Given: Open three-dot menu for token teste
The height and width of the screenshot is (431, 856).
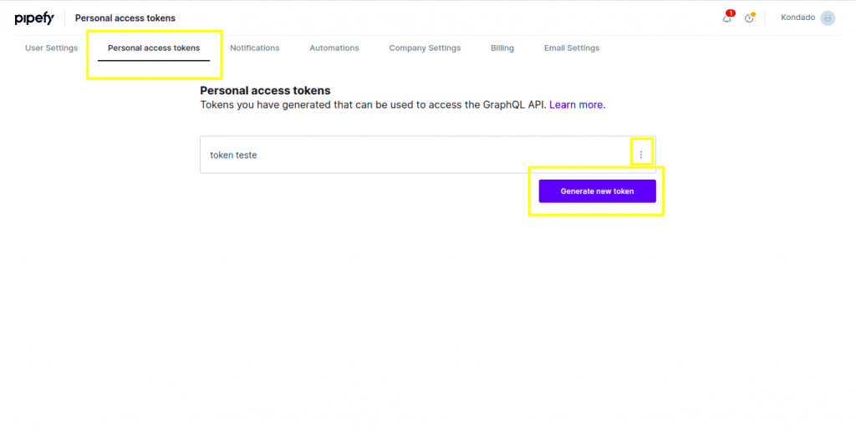Looking at the screenshot, I should point(641,155).
